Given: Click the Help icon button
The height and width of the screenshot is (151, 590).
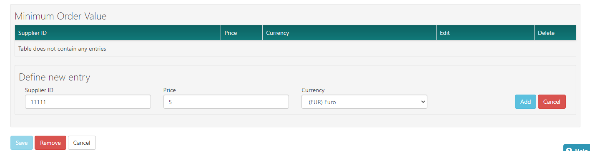Looking at the screenshot, I should [x=577, y=148].
